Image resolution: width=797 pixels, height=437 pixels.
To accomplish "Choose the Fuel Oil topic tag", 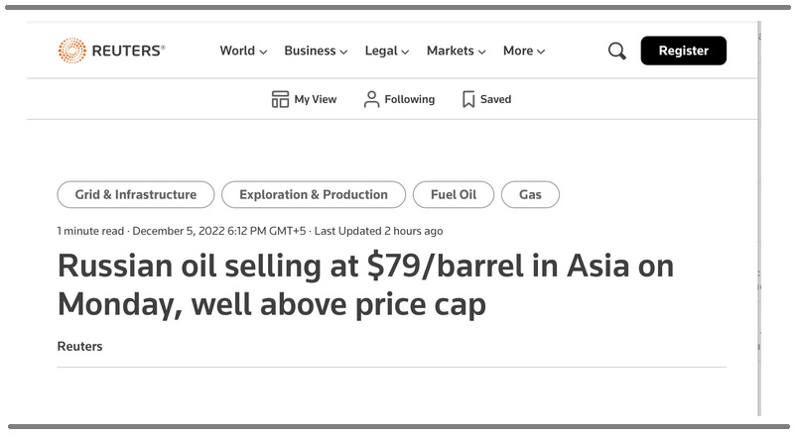I will [x=454, y=194].
